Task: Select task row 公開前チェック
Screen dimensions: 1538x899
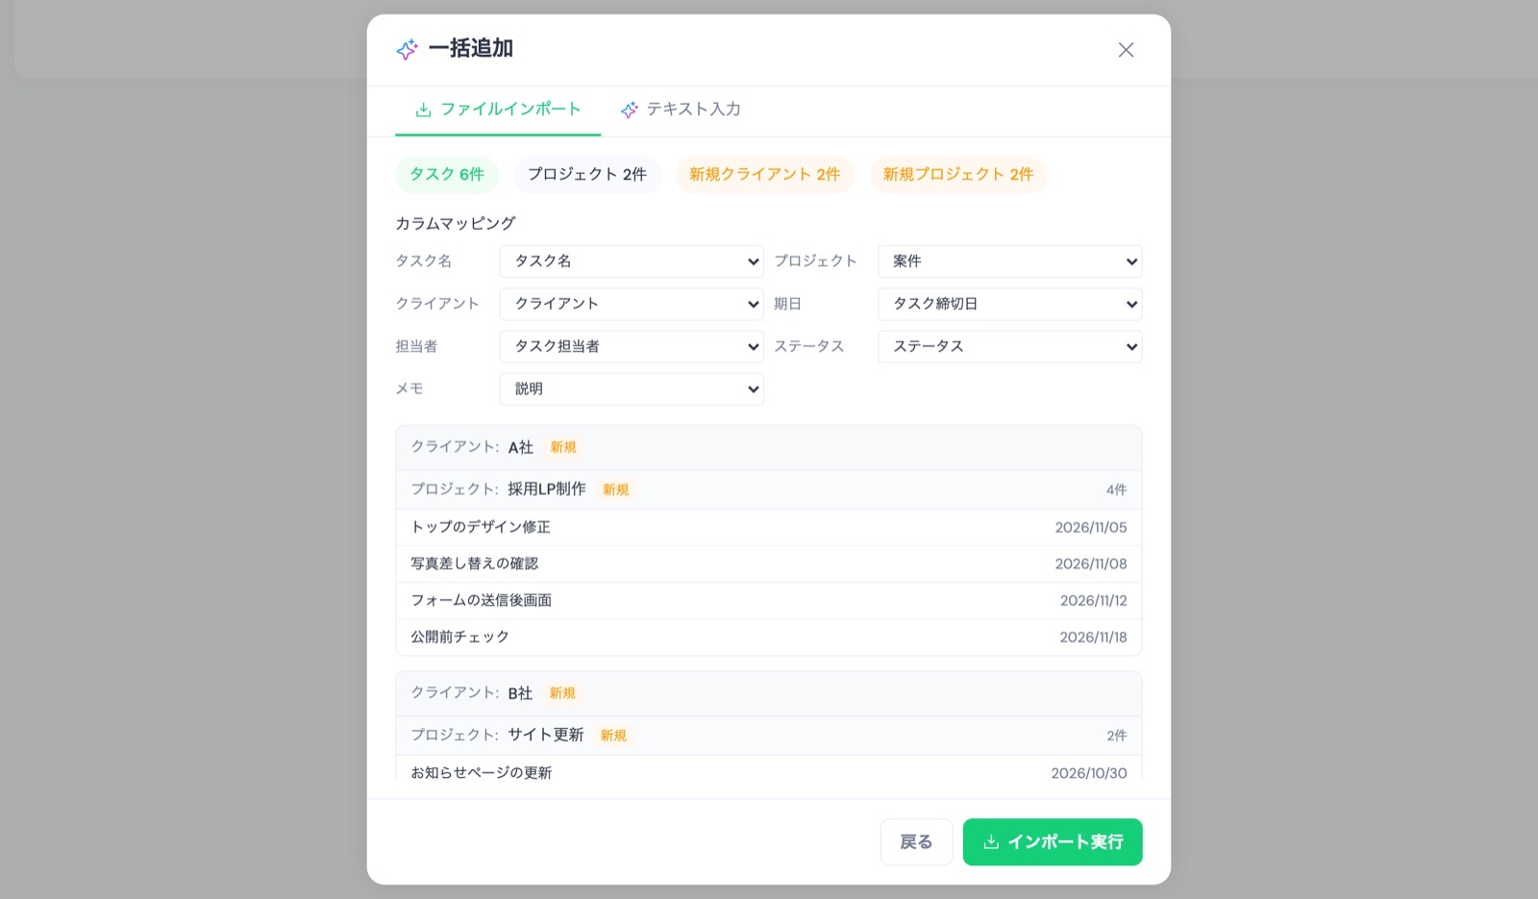Action: [769, 637]
